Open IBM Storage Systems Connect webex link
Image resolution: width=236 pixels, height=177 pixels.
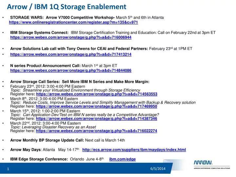(71, 37)
